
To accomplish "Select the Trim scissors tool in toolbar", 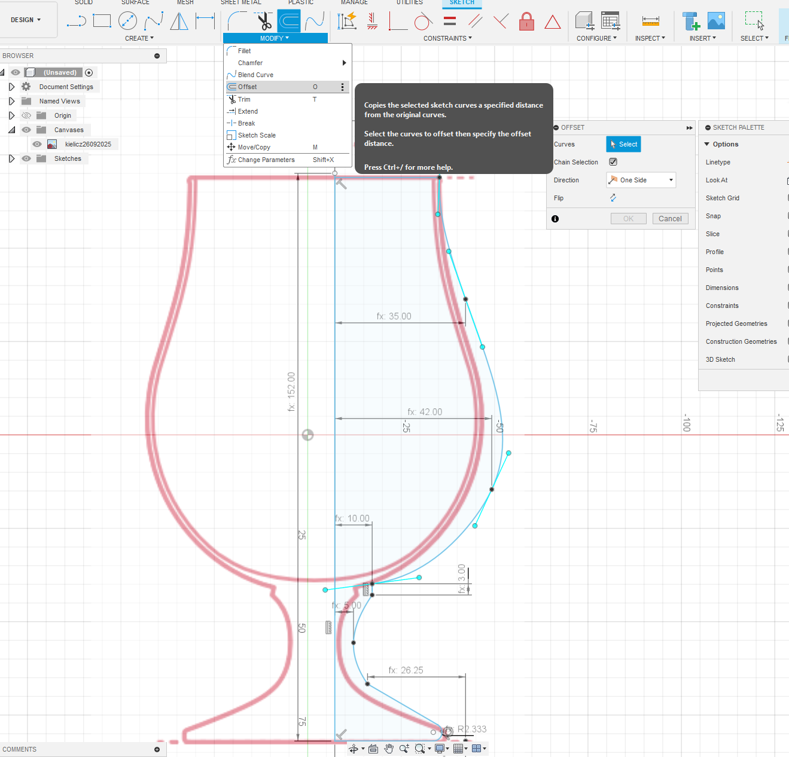I will click(264, 22).
